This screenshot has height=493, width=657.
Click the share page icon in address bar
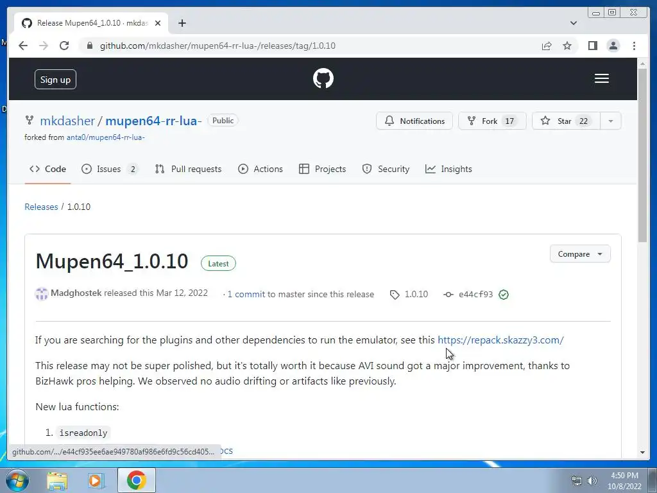547,46
